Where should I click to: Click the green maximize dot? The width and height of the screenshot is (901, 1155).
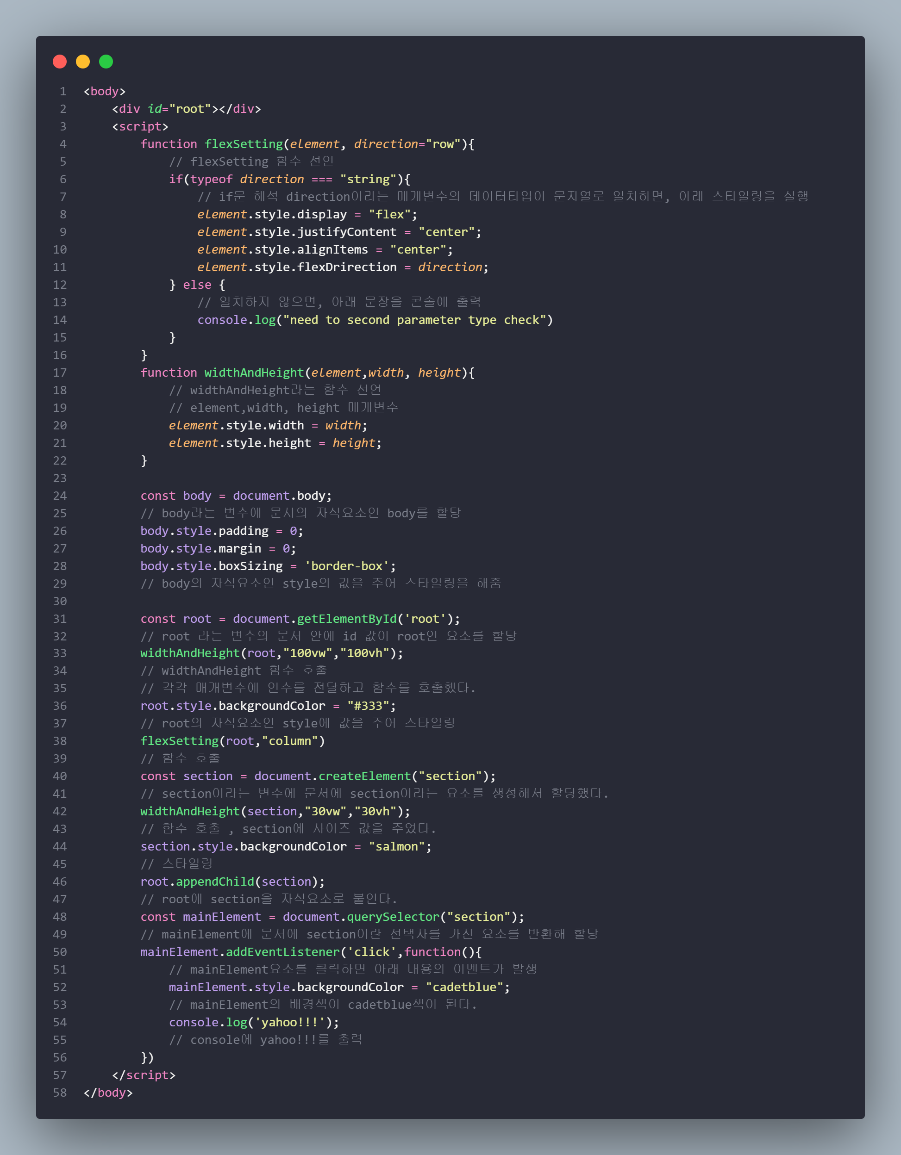coord(106,62)
